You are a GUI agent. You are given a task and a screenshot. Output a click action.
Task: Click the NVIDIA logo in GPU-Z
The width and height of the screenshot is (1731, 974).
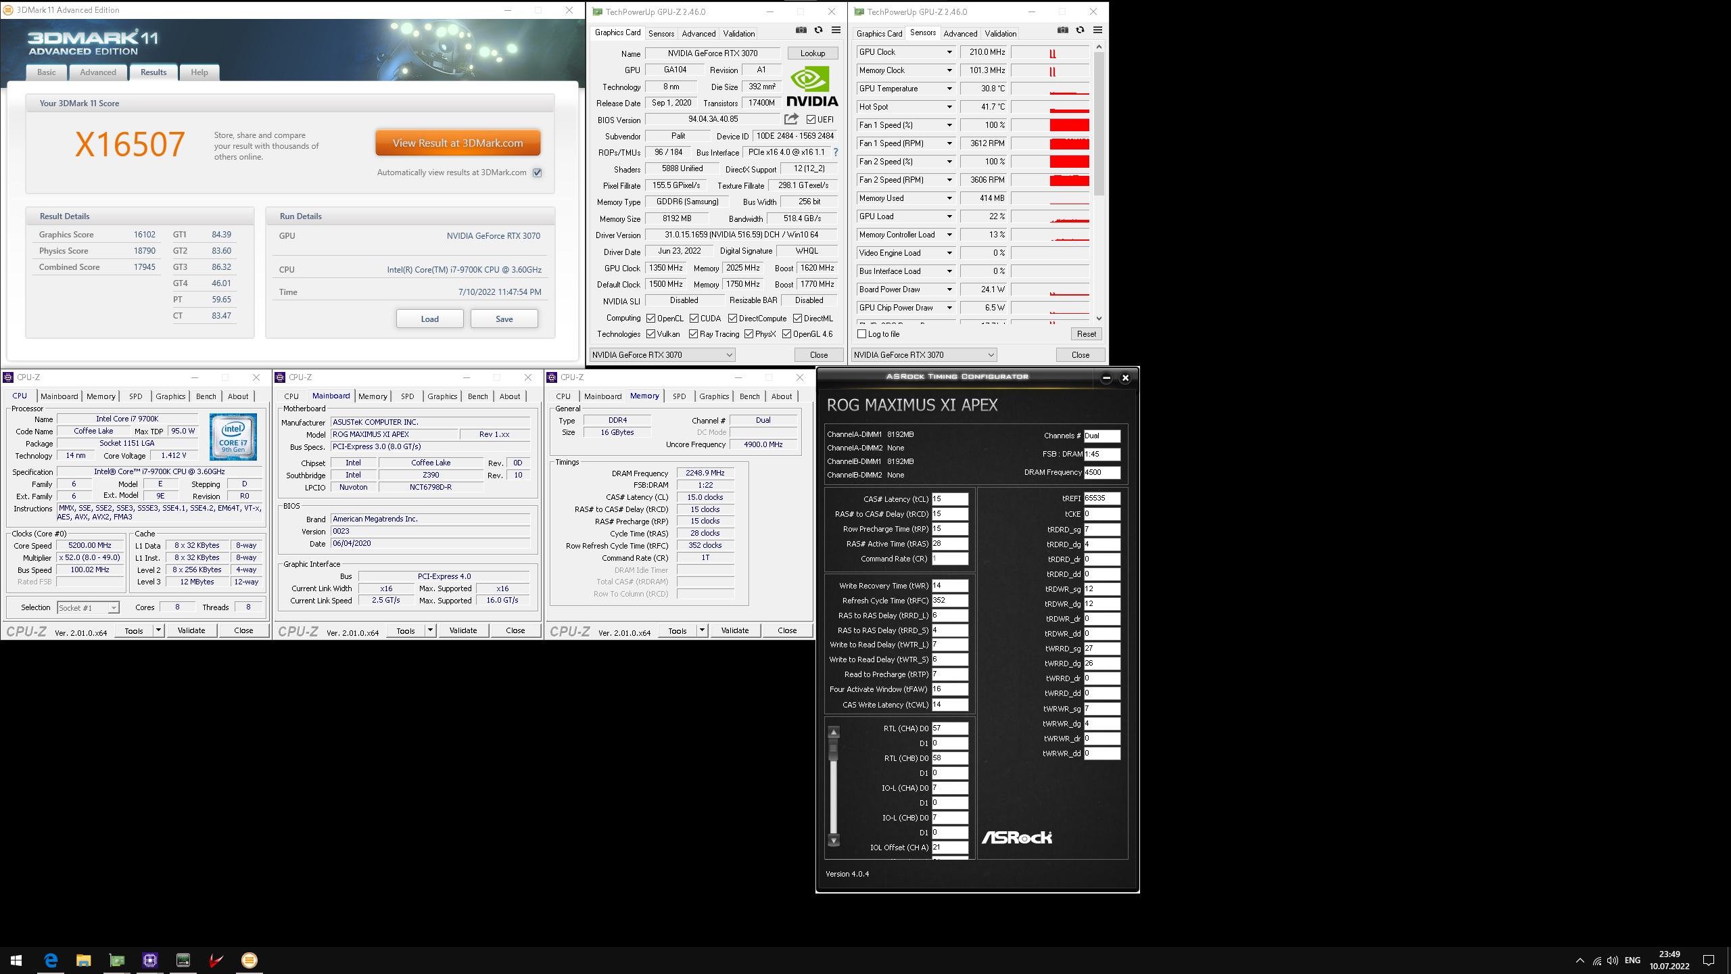pyautogui.click(x=811, y=86)
